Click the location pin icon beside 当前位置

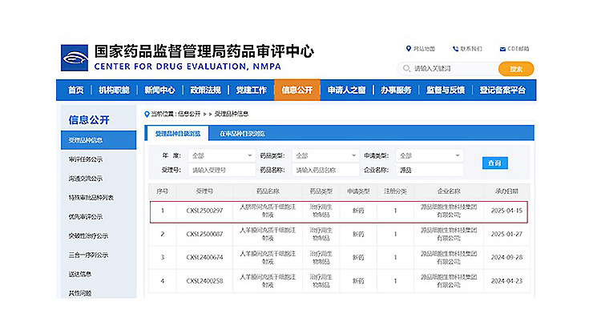pos(147,114)
